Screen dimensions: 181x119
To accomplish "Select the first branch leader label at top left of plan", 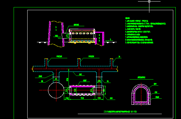I will (x=59, y=56).
